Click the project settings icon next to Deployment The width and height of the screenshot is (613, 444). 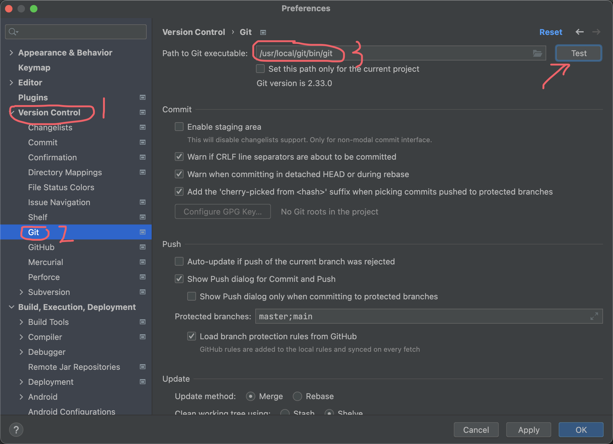143,382
